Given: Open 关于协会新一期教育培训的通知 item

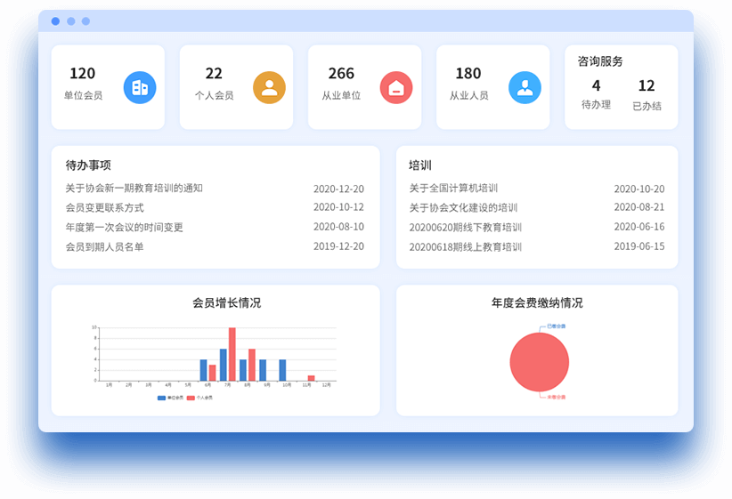Looking at the screenshot, I should pos(134,188).
